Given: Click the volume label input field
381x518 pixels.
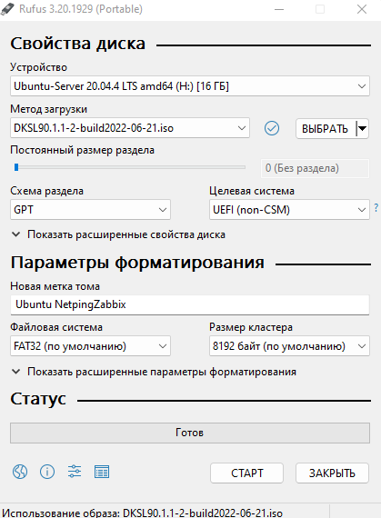Looking at the screenshot, I should click(190, 304).
